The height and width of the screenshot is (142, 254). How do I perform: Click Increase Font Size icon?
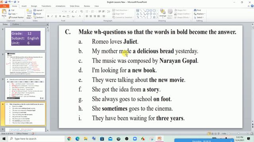point(72,11)
